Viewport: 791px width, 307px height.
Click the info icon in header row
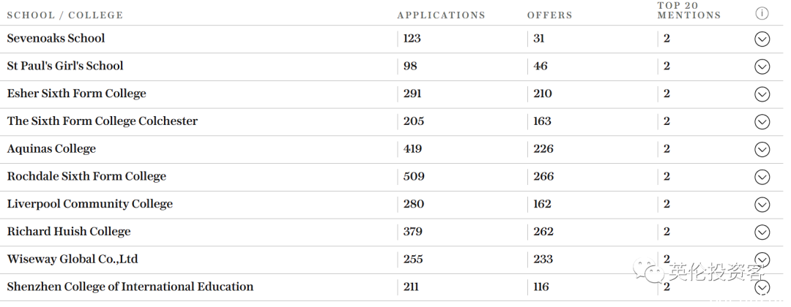point(762,13)
